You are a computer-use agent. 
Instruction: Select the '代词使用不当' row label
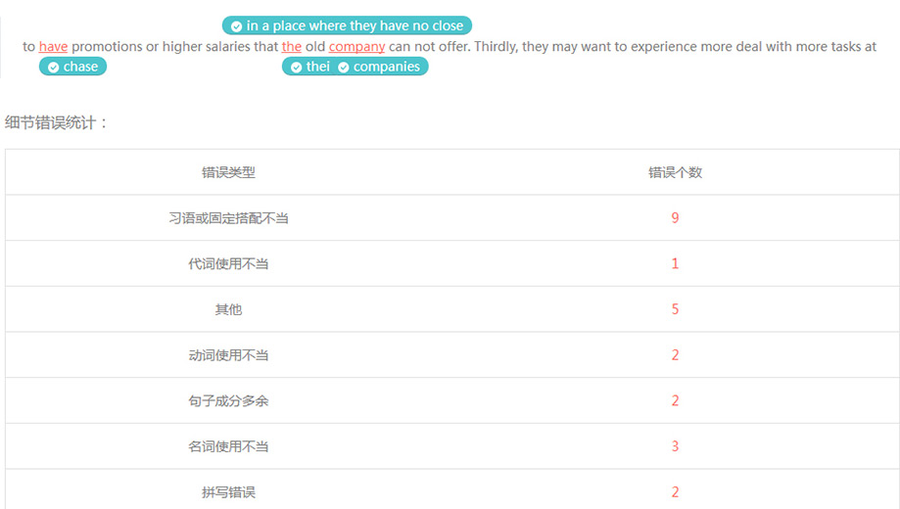[228, 264]
